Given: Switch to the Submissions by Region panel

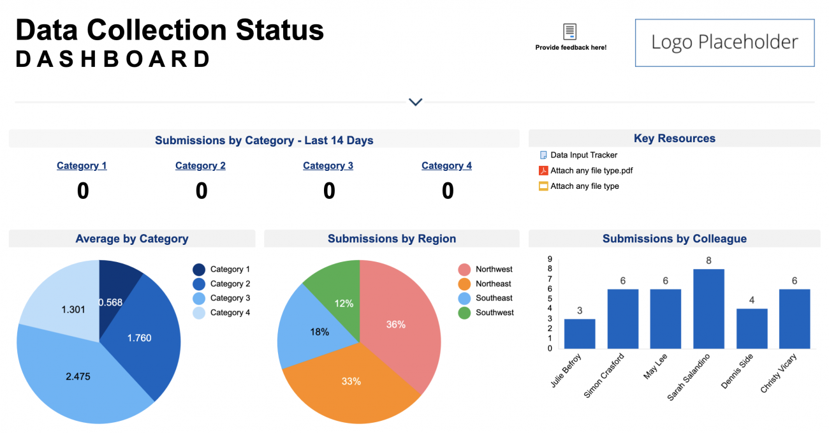Looking at the screenshot, I should click(x=392, y=239).
